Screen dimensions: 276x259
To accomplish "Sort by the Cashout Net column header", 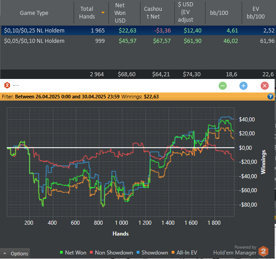I will [x=153, y=13].
